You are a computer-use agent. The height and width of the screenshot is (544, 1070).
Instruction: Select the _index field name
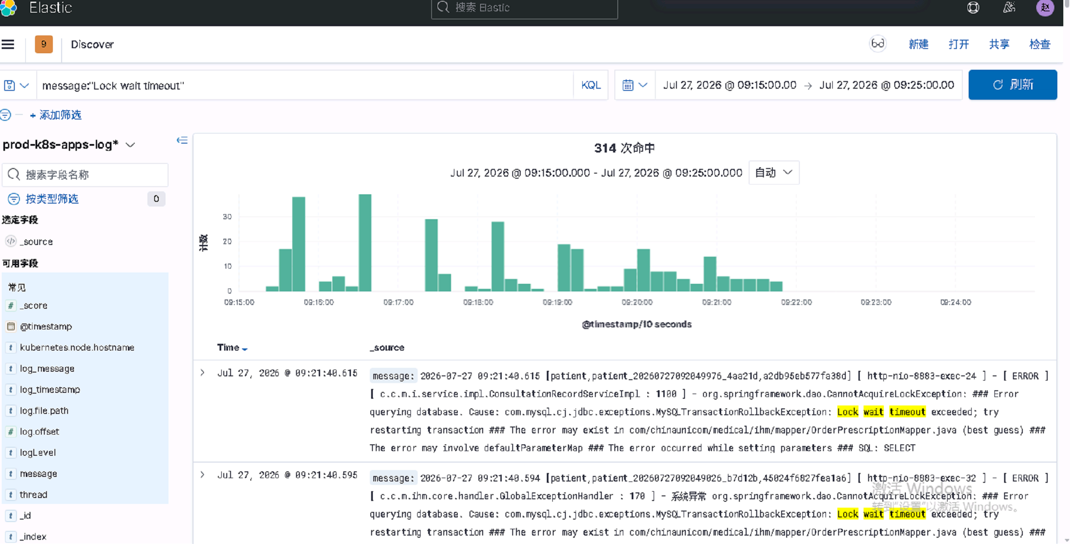click(x=33, y=537)
